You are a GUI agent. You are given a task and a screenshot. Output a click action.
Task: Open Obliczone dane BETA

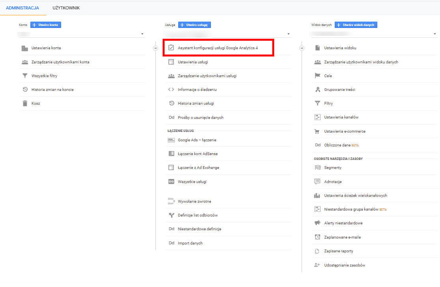[341, 145]
